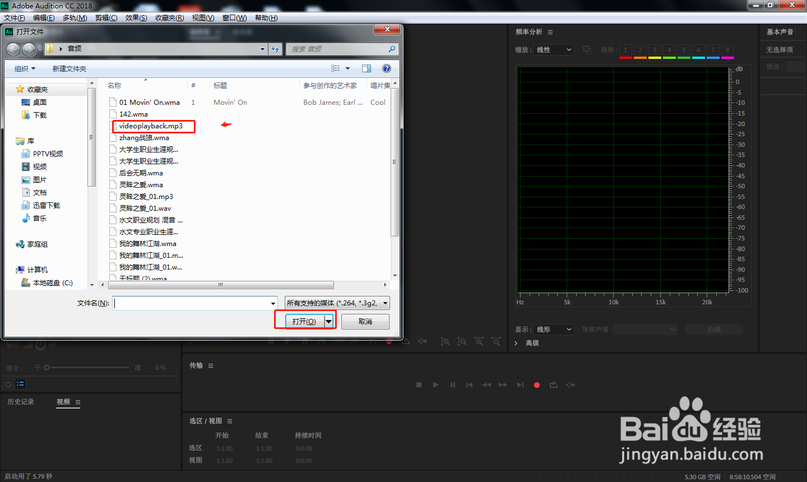
Task: Switch to the 历史记录 tab
Action: coord(21,402)
